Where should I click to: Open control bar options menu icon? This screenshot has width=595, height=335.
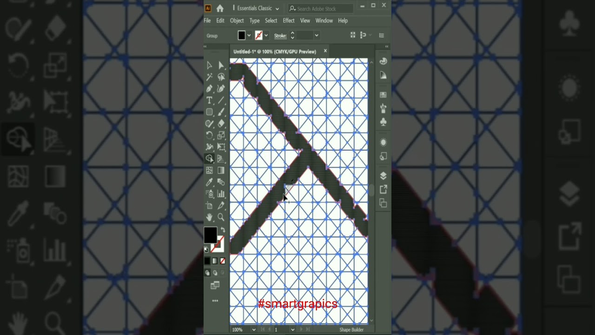point(382,35)
